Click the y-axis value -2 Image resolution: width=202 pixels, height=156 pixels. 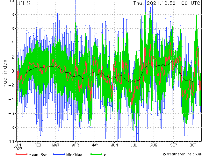pyautogui.click(x=11, y=85)
